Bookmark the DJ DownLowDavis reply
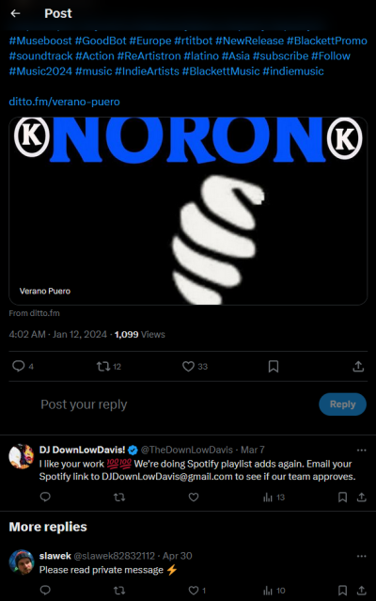Image resolution: width=376 pixels, height=601 pixels. click(x=342, y=498)
